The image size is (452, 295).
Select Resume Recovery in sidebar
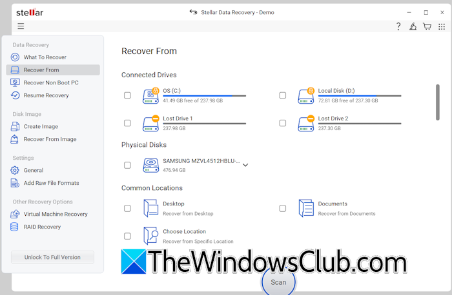pyautogui.click(x=53, y=95)
